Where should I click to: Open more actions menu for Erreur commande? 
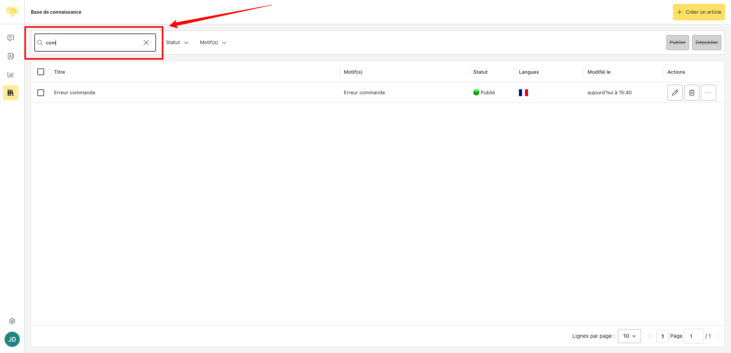708,93
